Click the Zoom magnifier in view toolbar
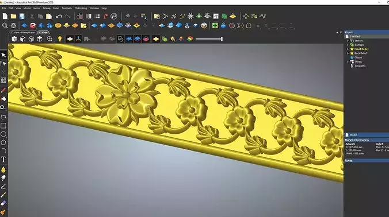The width and height of the screenshot is (389, 217). 49,39
